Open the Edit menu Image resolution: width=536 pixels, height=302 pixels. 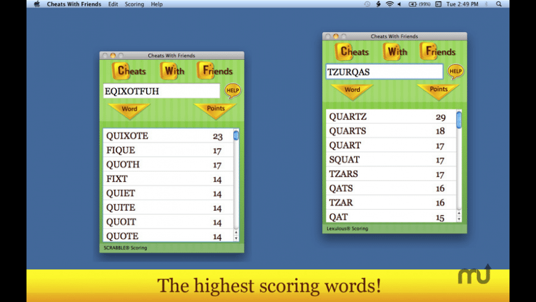pos(113,4)
